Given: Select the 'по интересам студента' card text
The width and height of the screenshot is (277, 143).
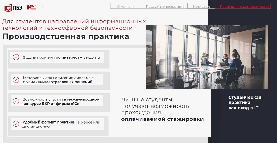Looking at the screenshot, I should (x=78, y=57).
